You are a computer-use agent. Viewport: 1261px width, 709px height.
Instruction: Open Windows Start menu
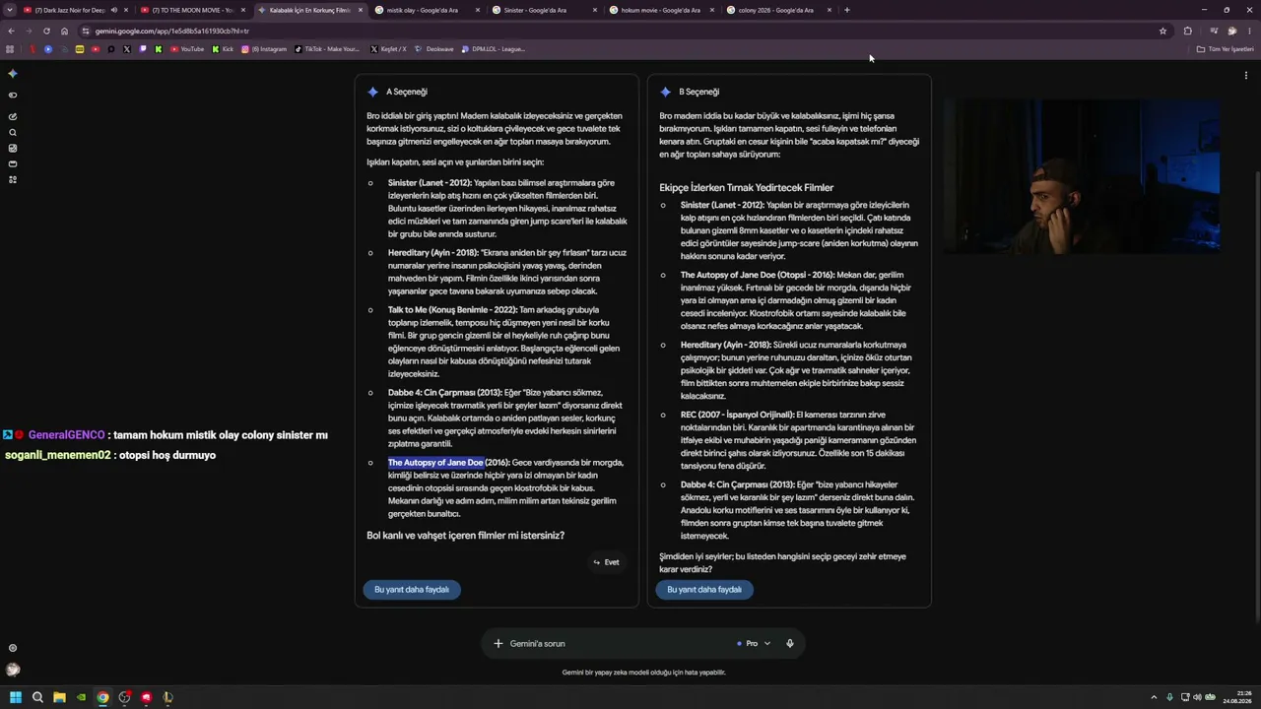(16, 697)
